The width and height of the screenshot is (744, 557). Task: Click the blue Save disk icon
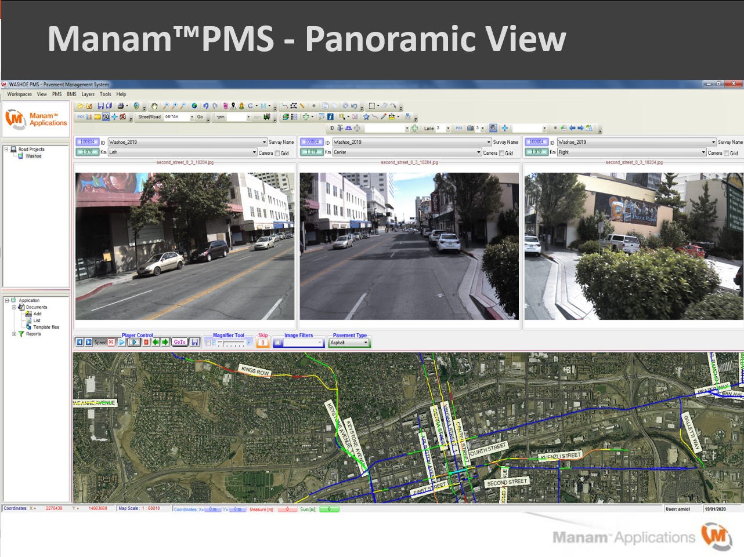click(100, 106)
